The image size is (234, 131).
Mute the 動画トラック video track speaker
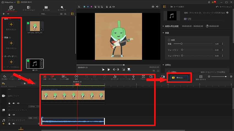click(14, 103)
